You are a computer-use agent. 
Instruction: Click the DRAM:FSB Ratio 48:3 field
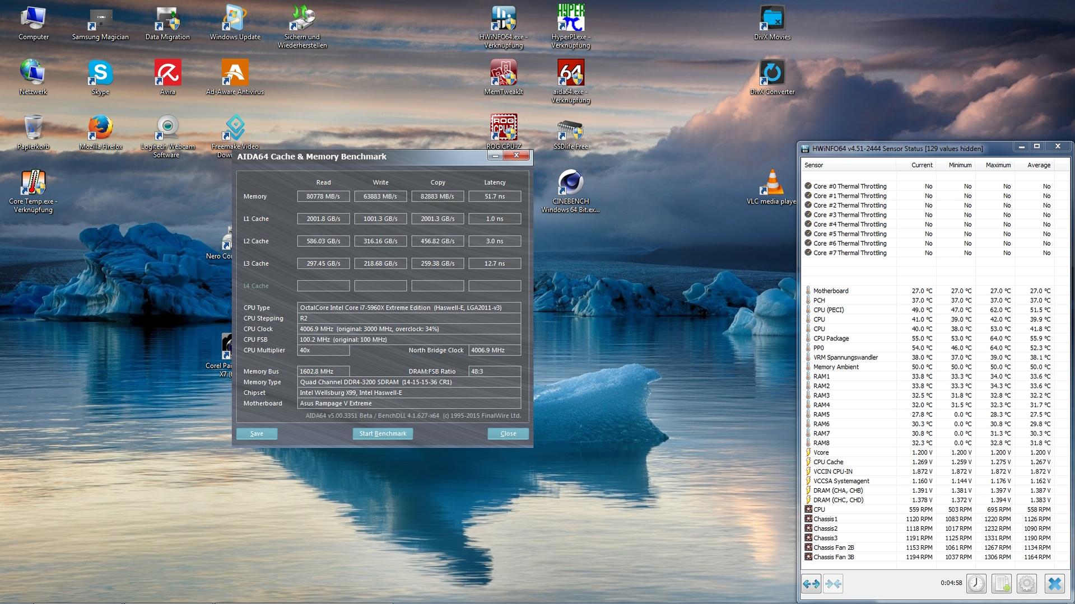[495, 372]
